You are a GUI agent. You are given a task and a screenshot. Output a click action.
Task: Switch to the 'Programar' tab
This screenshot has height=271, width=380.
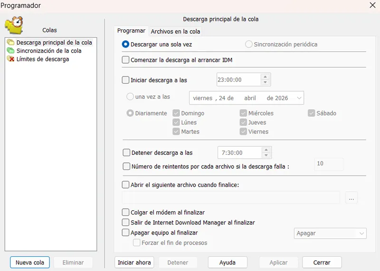tap(131, 31)
